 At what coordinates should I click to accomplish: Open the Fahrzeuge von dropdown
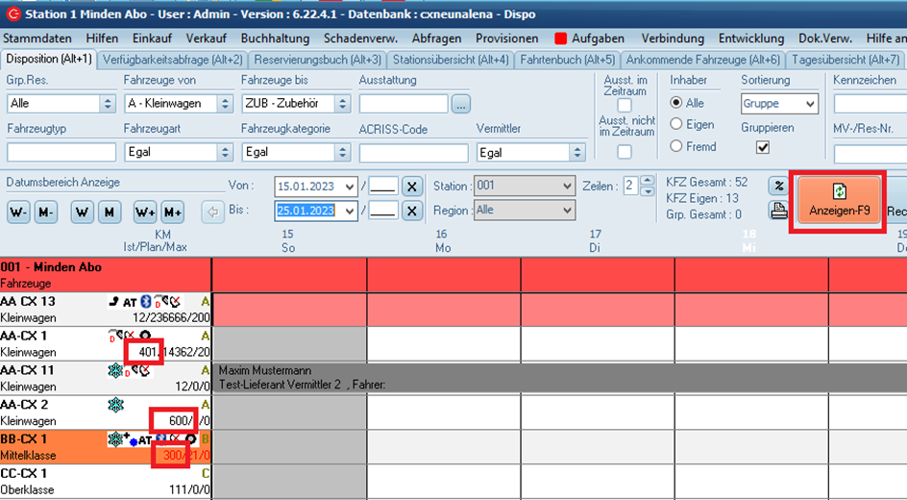point(225,103)
